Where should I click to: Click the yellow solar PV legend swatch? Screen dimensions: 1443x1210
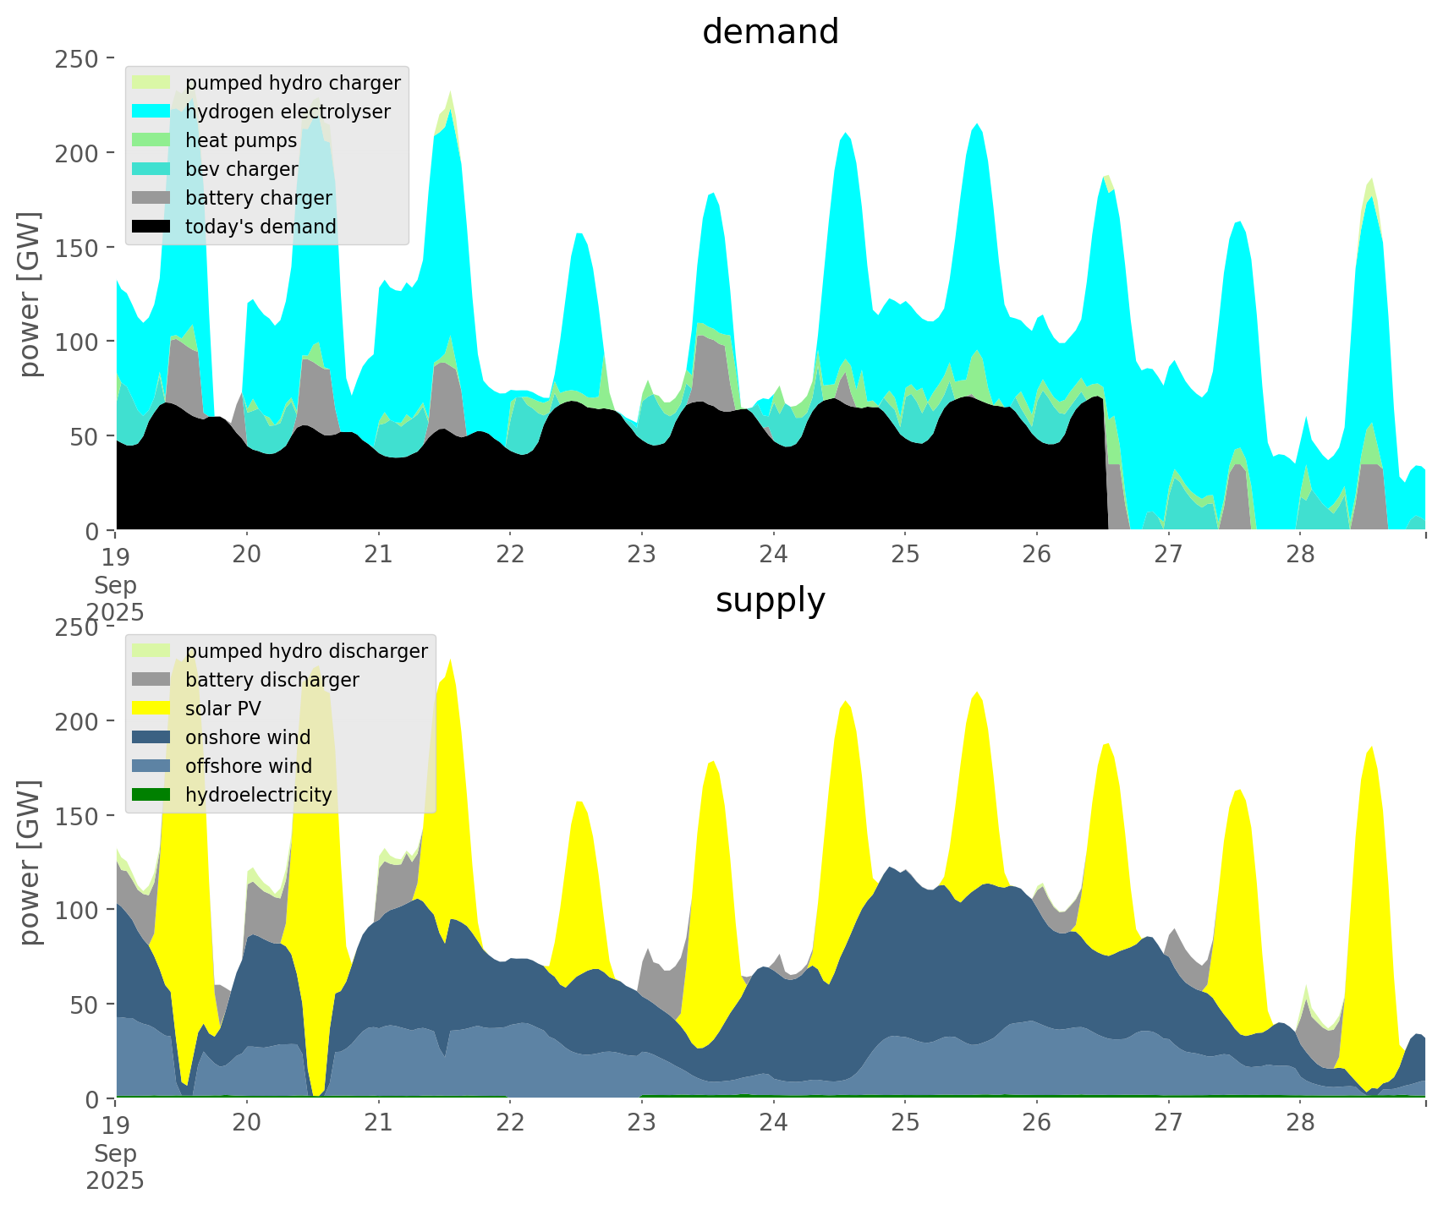tap(152, 709)
